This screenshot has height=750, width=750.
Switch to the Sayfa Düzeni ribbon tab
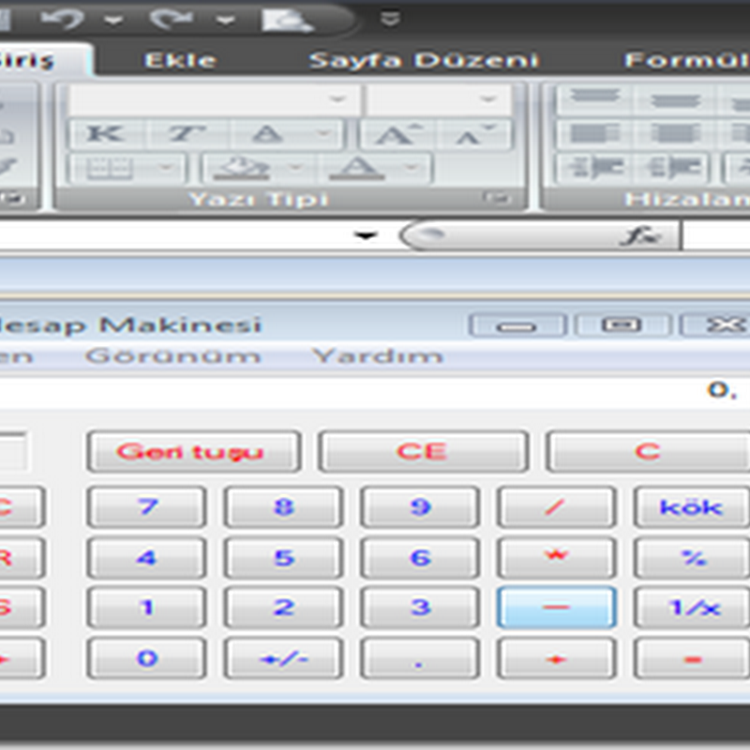click(424, 60)
